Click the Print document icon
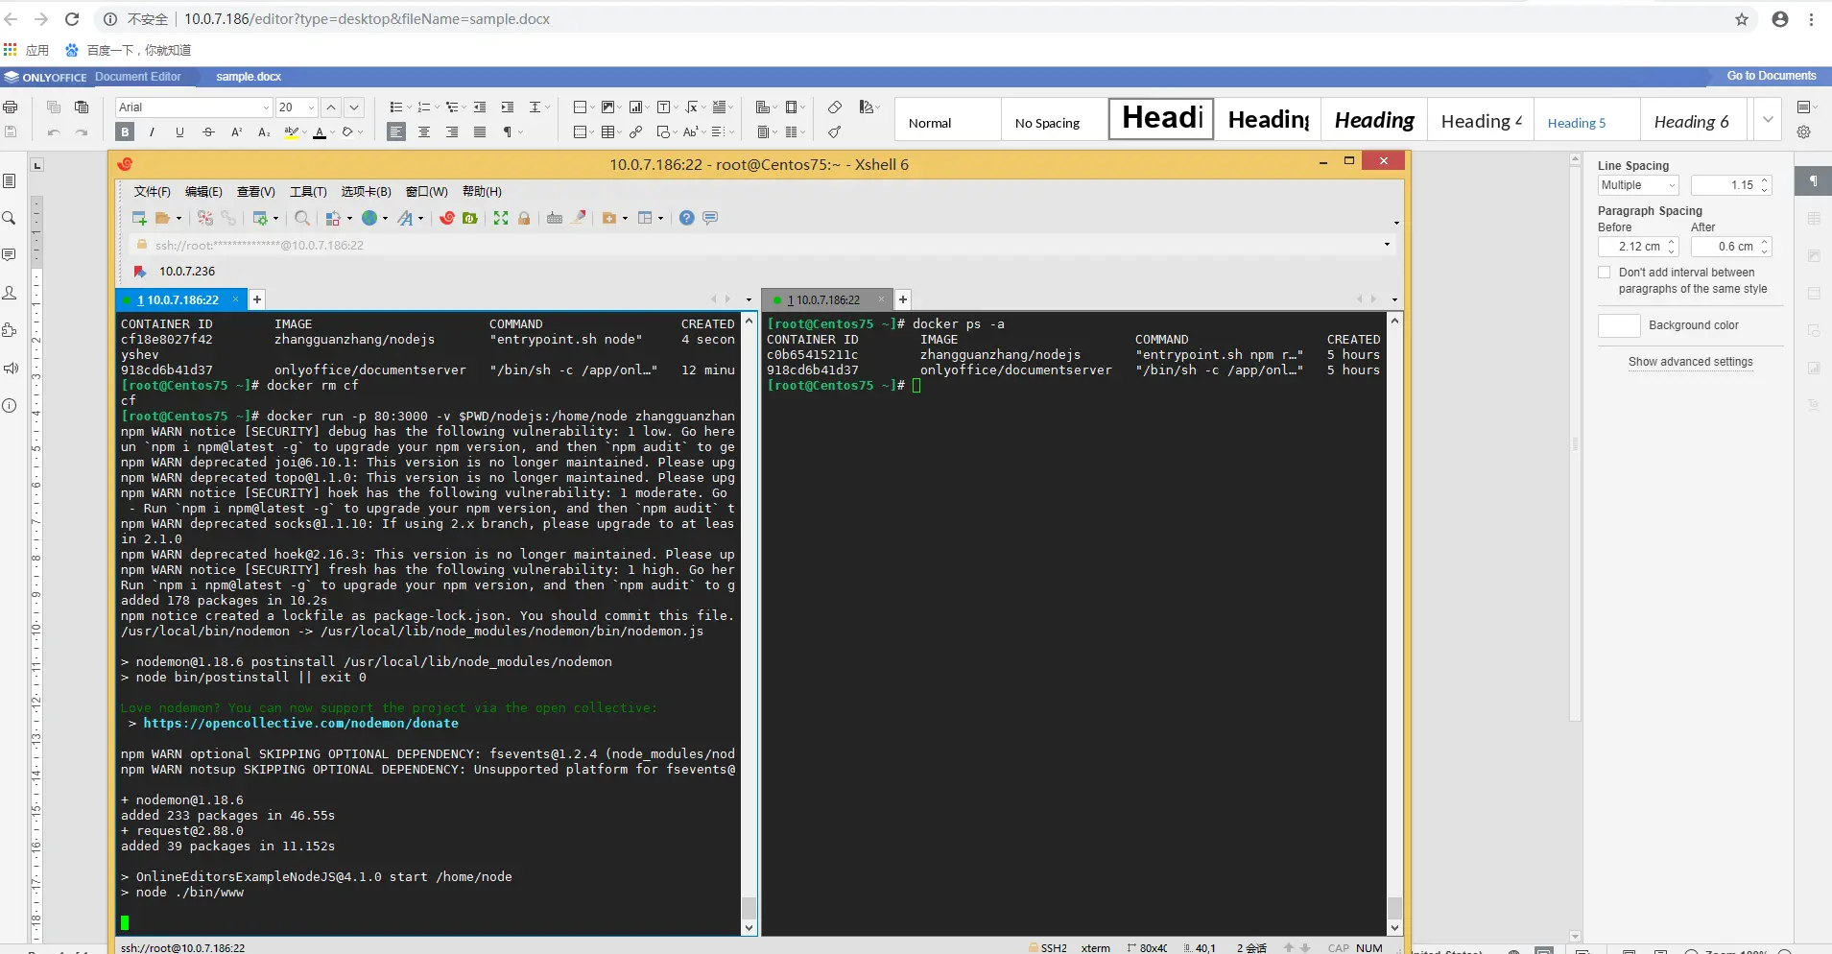This screenshot has height=954, width=1832. pos(11,107)
